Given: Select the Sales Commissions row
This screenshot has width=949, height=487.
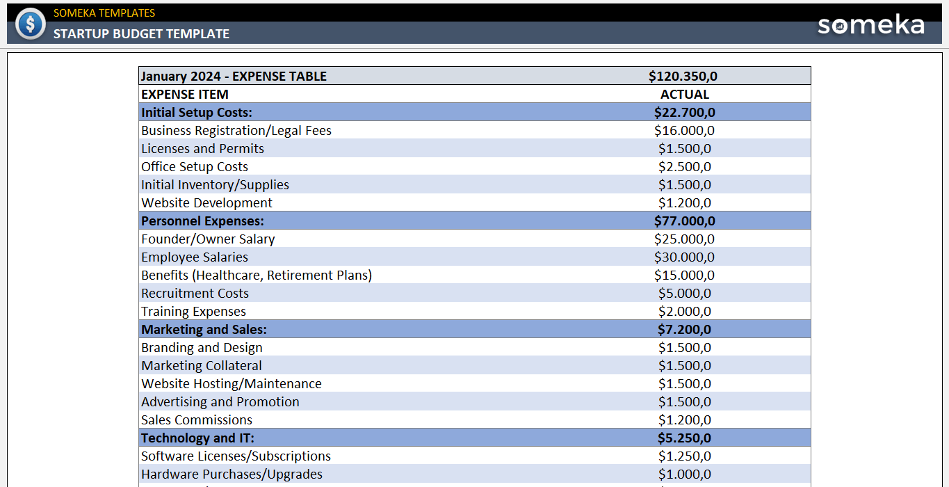Looking at the screenshot, I should click(x=475, y=420).
